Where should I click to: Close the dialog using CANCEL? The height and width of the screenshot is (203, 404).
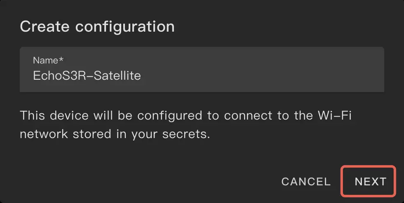[x=306, y=182]
